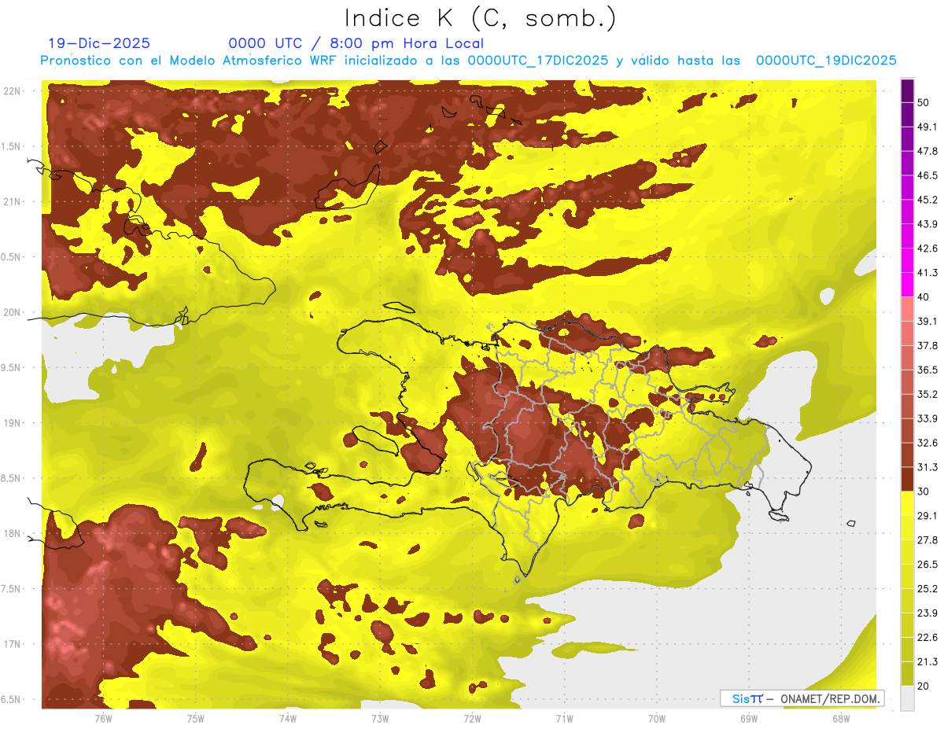This screenshot has height=729, width=944.
Task: Select bright yellow swatch between 30 and 29.1
Action: (908, 503)
